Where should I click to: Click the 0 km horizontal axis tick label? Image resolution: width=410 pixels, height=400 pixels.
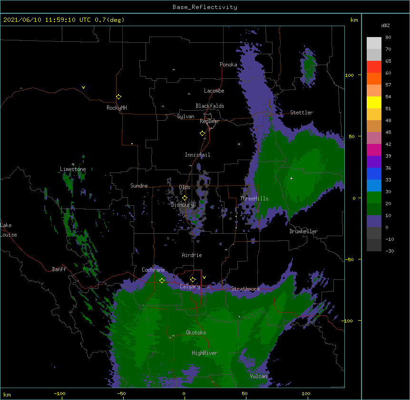pos(184,393)
